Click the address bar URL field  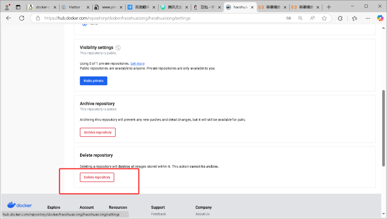coord(159,18)
